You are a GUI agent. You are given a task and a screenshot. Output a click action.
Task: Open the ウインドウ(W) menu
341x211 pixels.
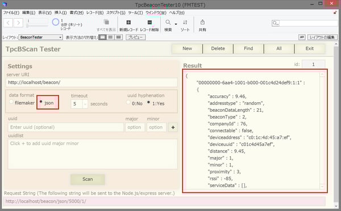(x=156, y=12)
